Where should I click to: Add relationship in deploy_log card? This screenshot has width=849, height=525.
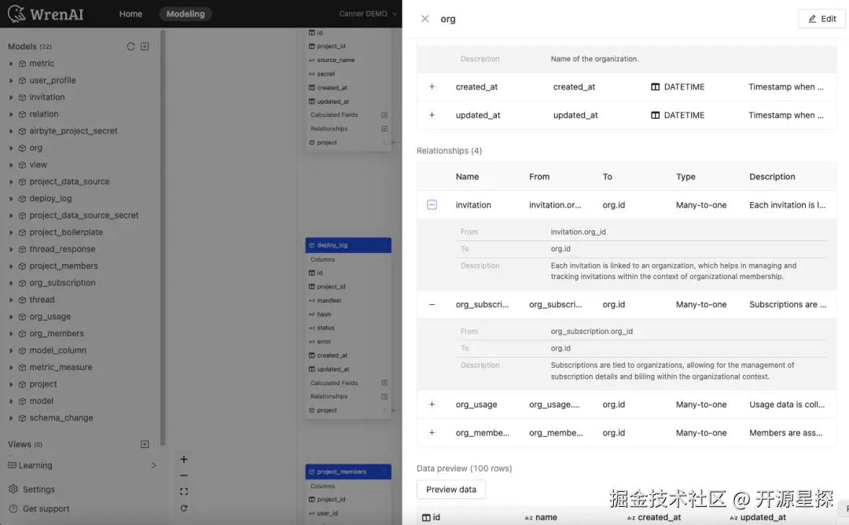[384, 396]
